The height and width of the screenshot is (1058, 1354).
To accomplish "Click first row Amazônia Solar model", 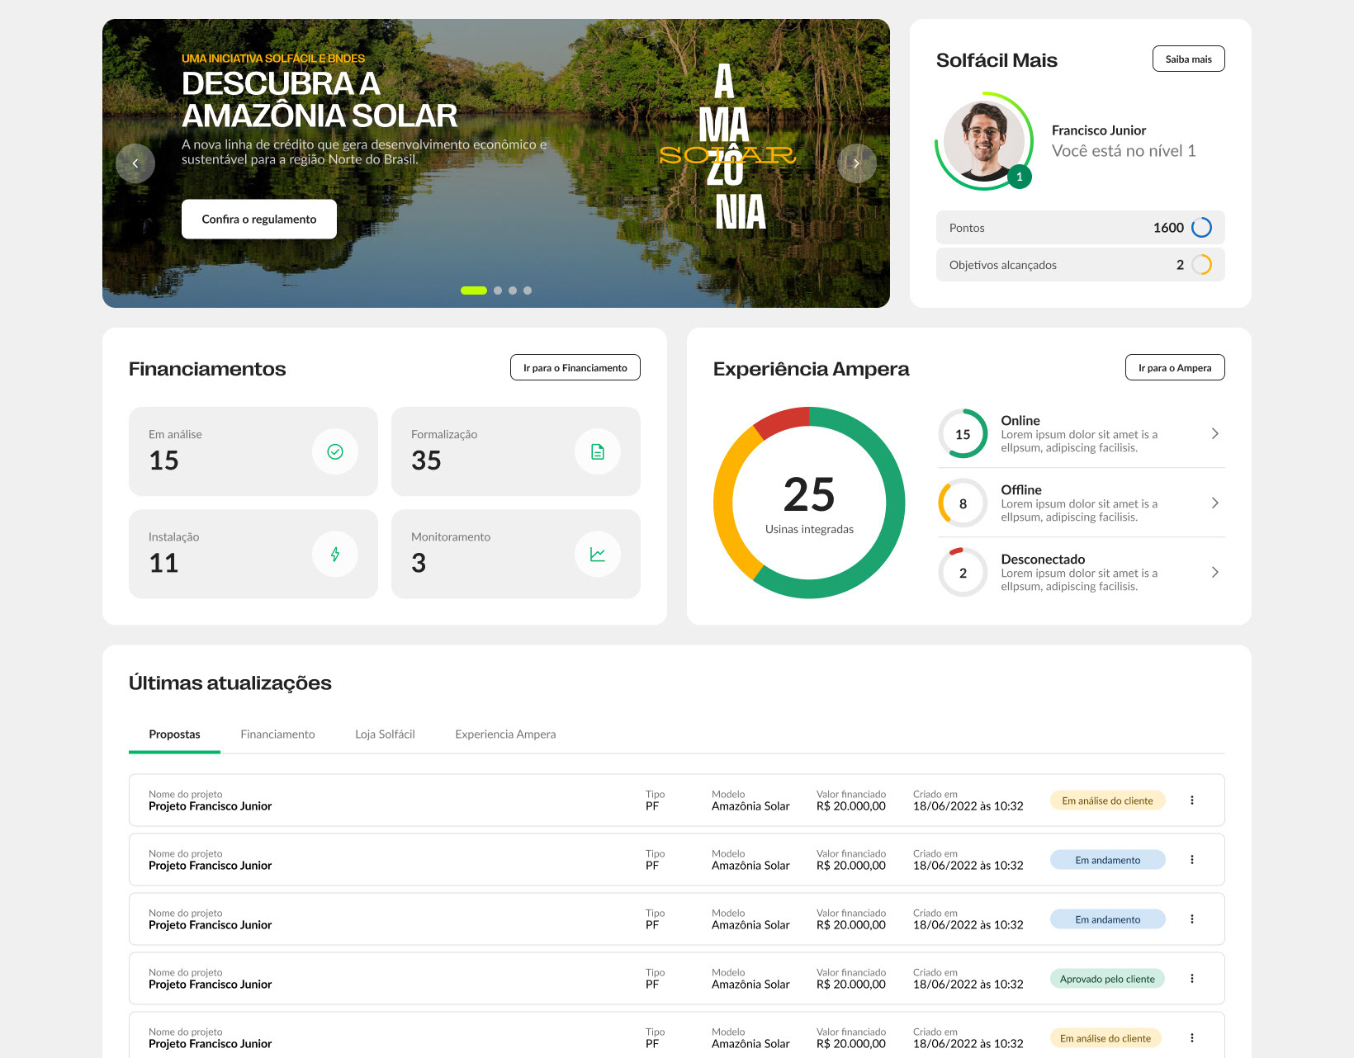I will (x=750, y=806).
